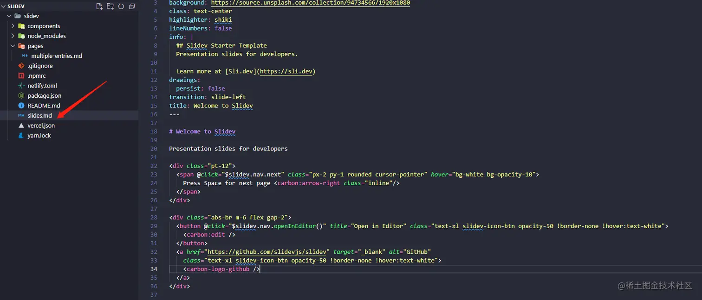Click the 'transition: slide-left' line
This screenshot has width=702, height=300.
click(x=208, y=97)
